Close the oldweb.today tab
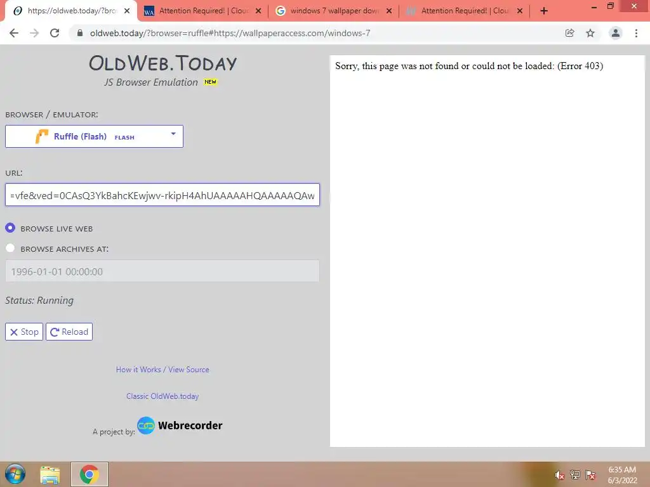Screen dimensions: 650x487 127,11
